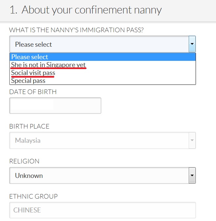The image size is (216, 221).
Task: Click the 'Date of Birth' label
Action: [x=33, y=92]
